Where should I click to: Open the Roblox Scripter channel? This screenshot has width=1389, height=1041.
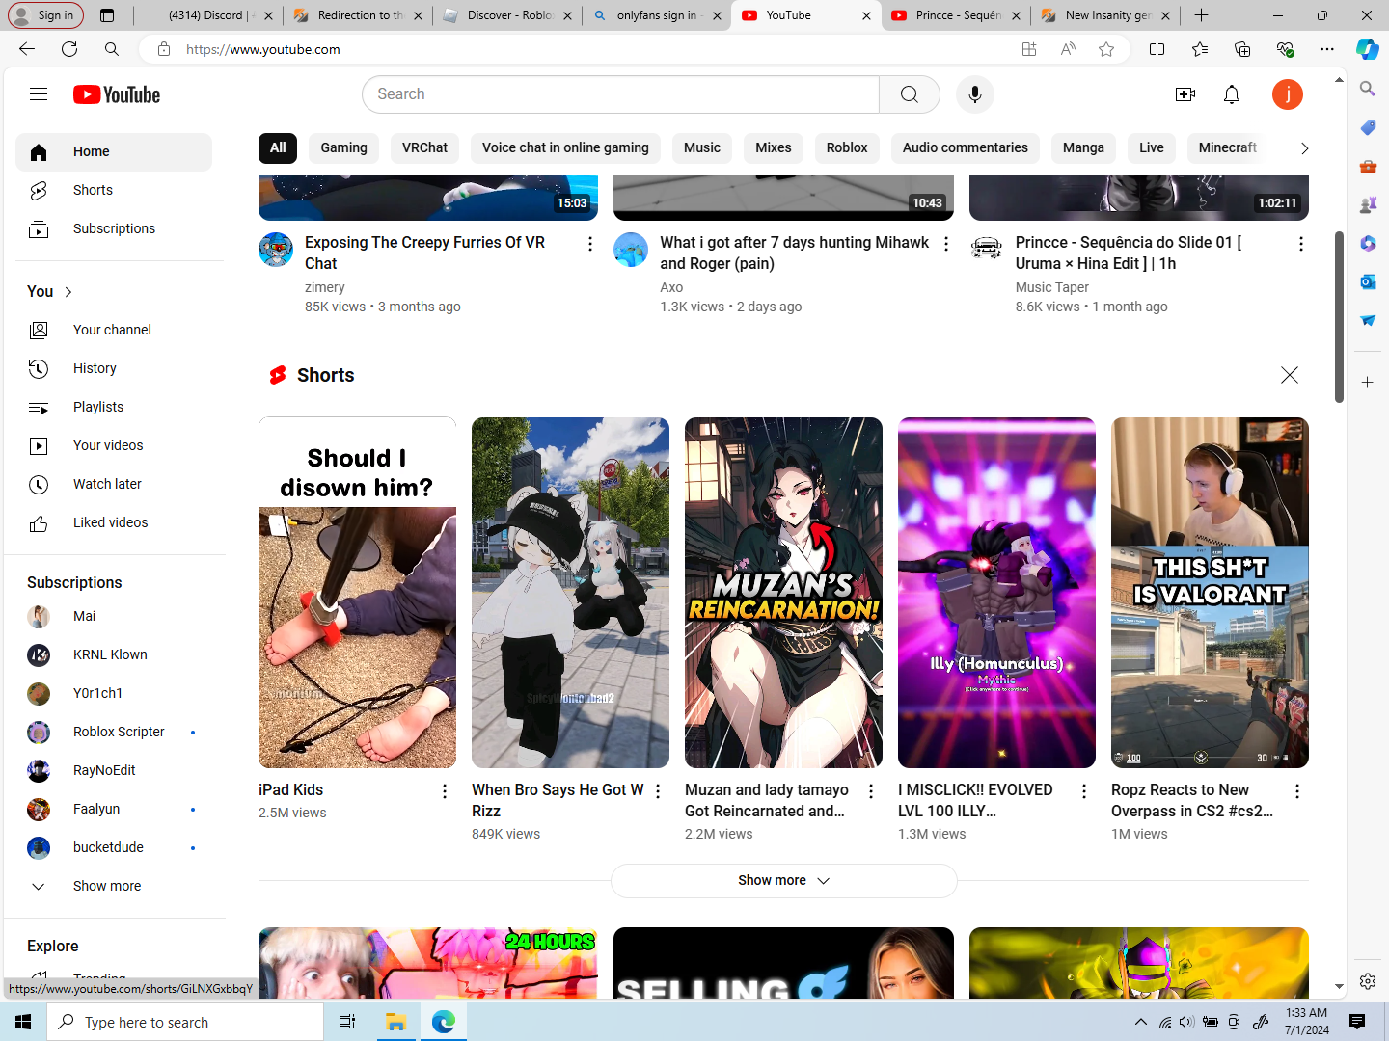(114, 732)
